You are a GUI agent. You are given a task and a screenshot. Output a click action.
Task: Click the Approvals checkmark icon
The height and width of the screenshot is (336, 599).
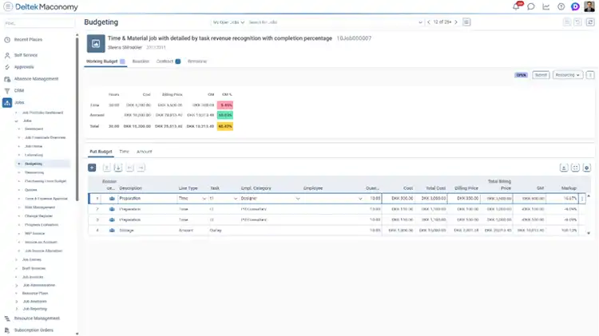click(x=7, y=67)
